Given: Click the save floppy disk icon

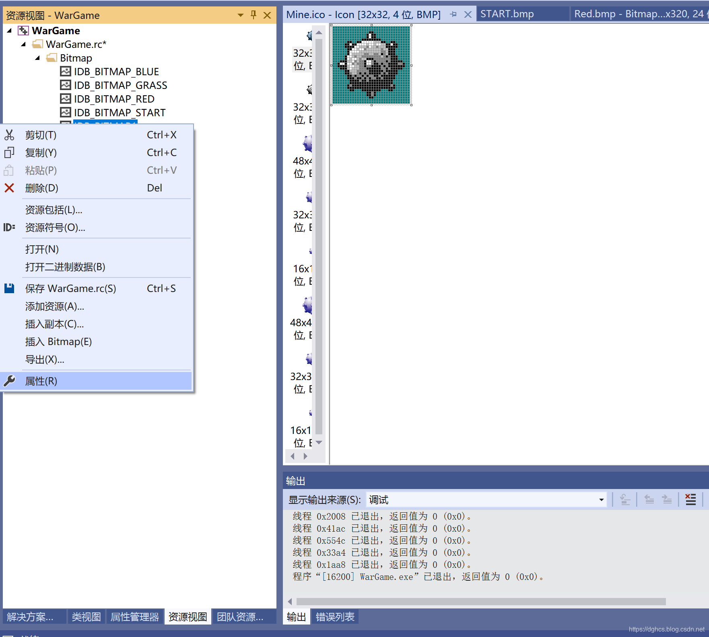Looking at the screenshot, I should (9, 288).
